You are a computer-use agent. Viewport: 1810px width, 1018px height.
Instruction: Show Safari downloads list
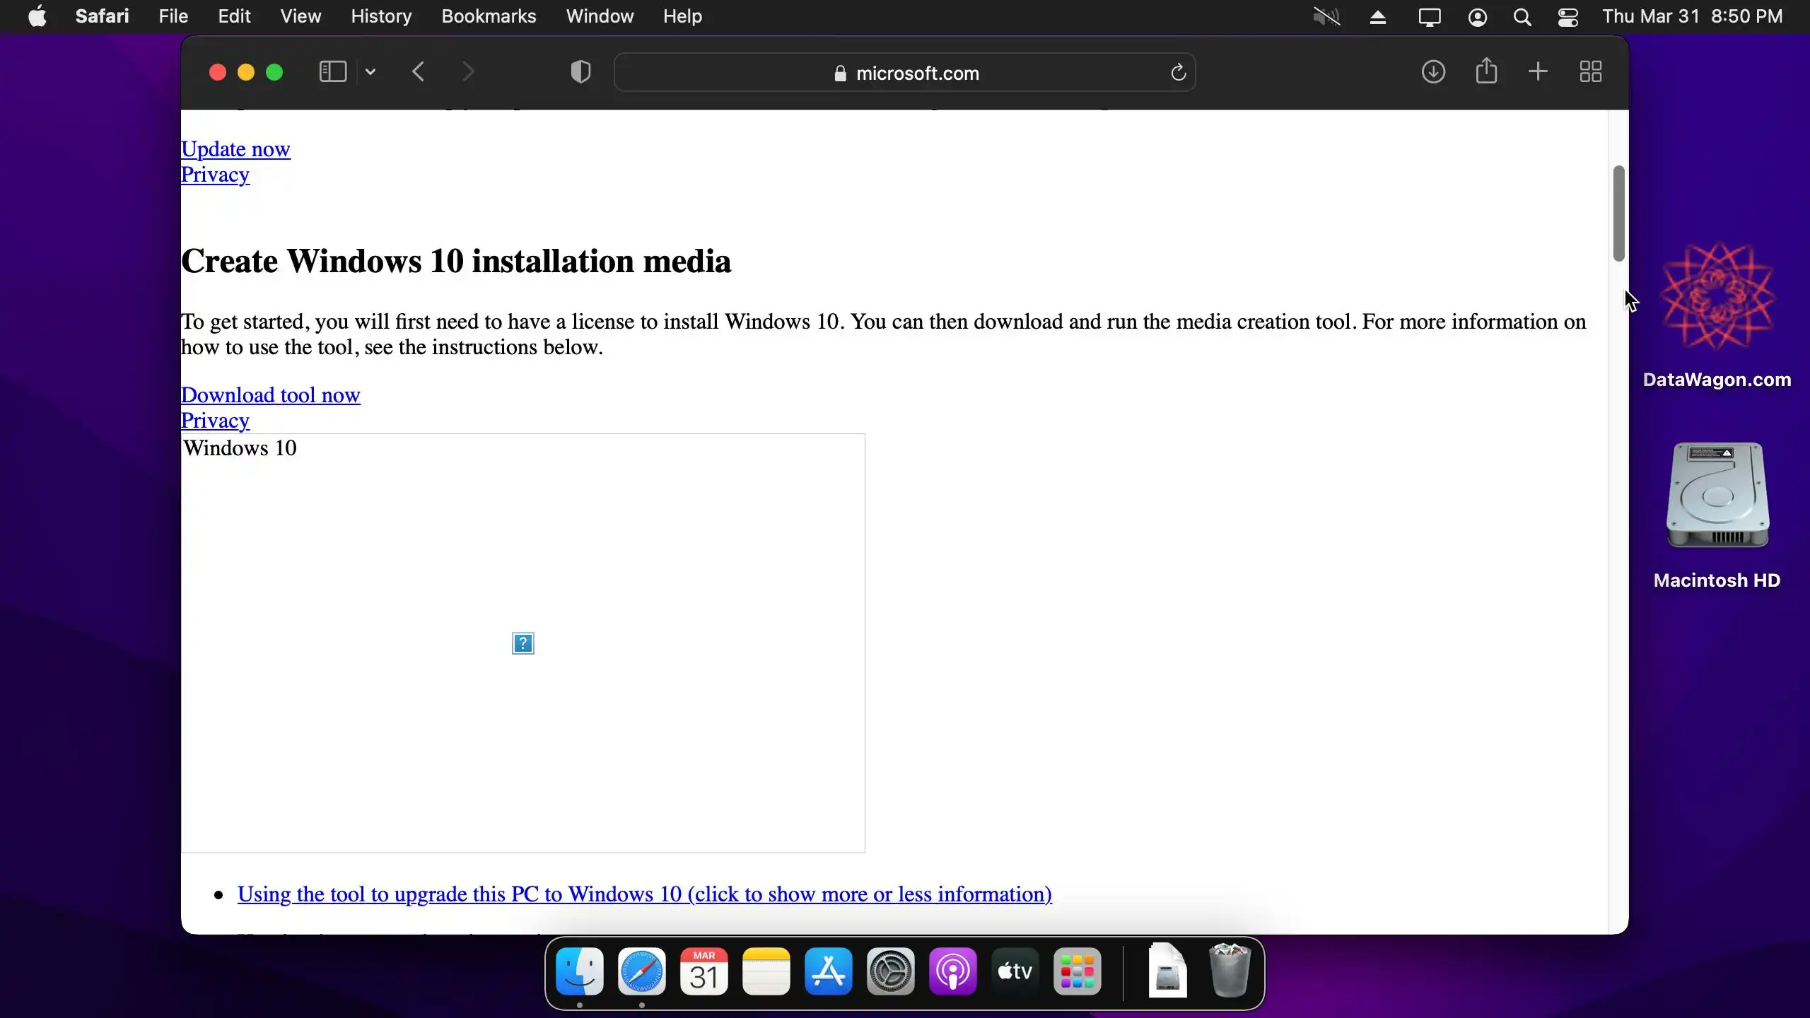coord(1433,71)
